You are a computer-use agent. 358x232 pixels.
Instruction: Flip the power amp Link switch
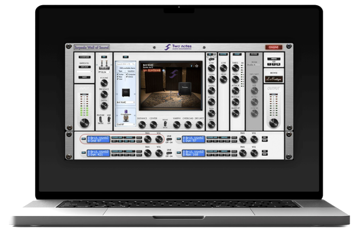(109, 119)
